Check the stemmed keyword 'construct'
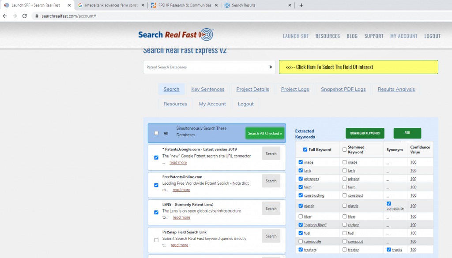 tap(344, 195)
